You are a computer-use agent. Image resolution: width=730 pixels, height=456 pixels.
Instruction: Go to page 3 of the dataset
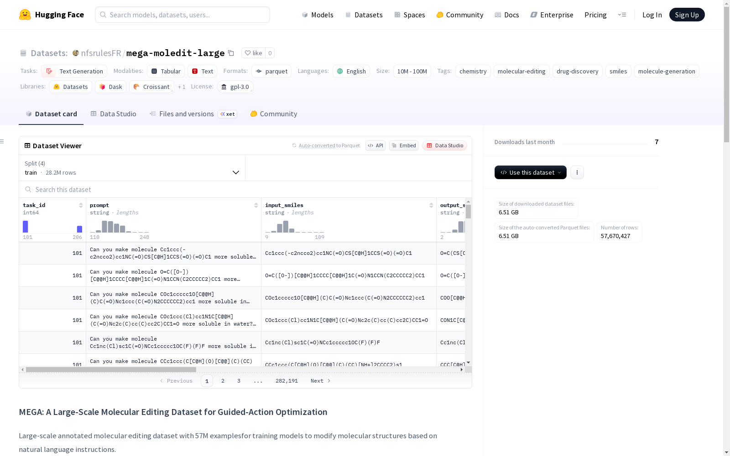coord(239,381)
